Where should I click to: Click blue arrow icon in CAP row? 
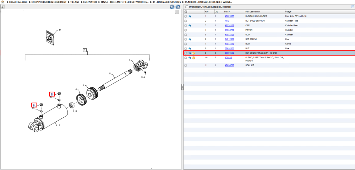(x=190, y=26)
